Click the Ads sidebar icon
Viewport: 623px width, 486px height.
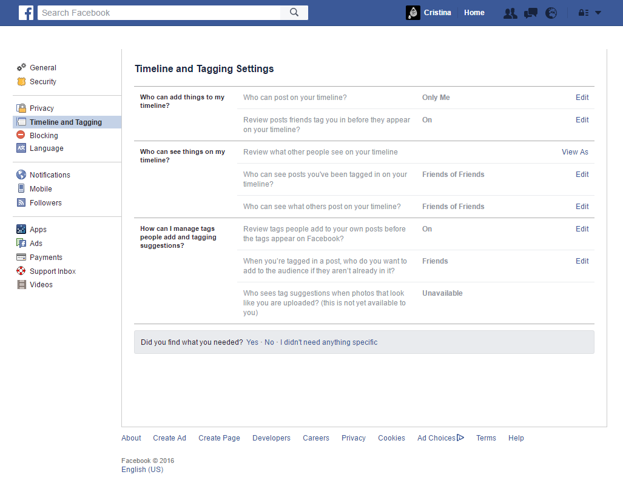pyautogui.click(x=21, y=243)
